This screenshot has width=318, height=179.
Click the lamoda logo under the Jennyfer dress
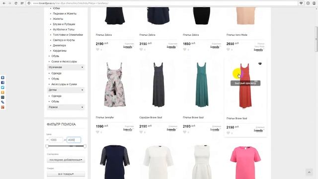click(128, 129)
